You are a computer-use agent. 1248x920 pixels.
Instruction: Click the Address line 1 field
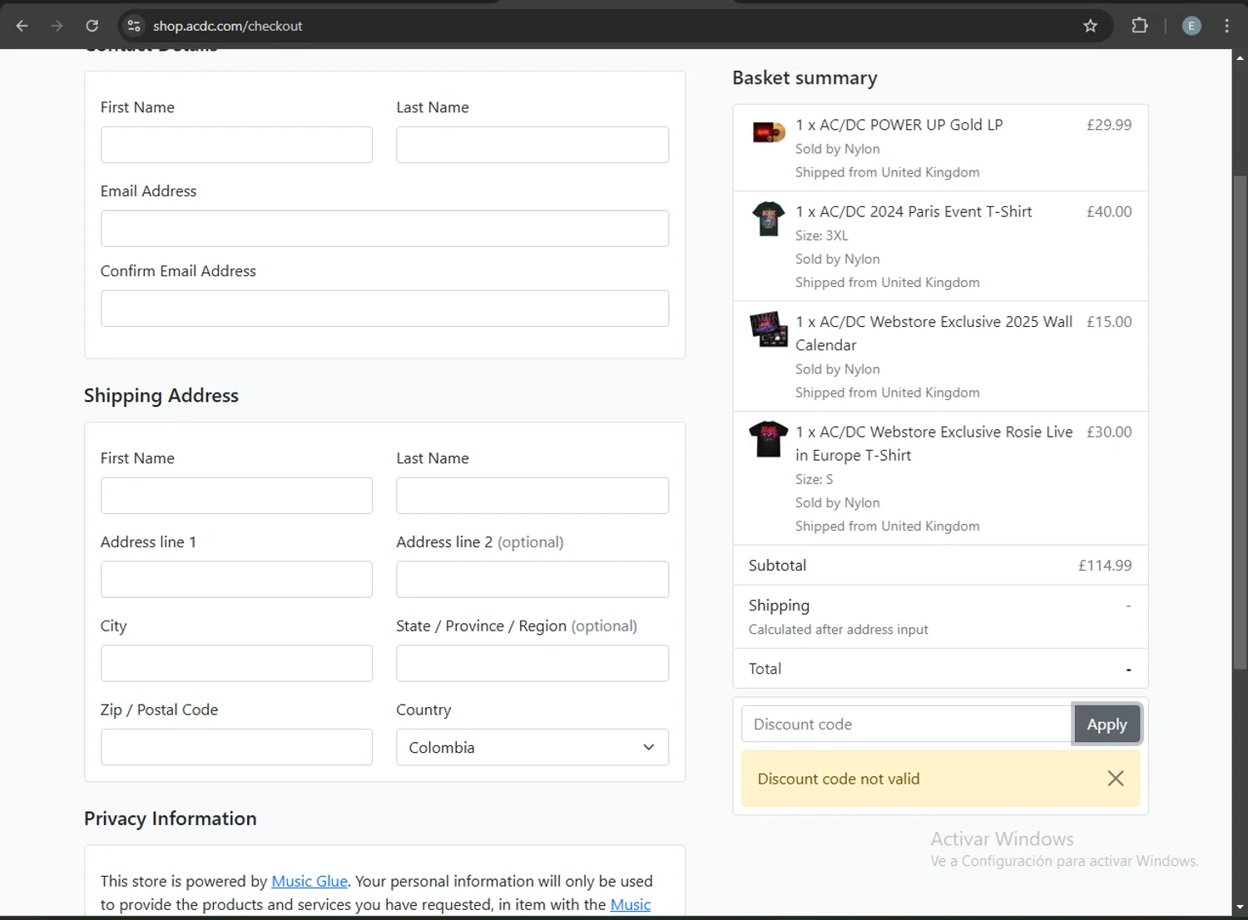(x=236, y=580)
